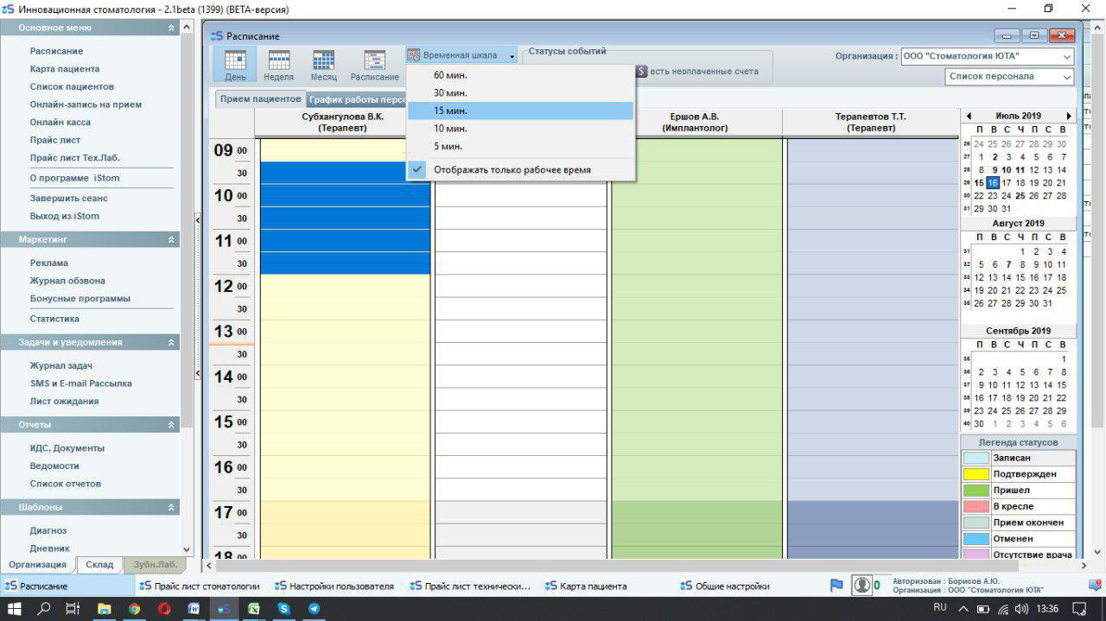
Task: Click the Расписание list view icon
Action: click(x=374, y=65)
